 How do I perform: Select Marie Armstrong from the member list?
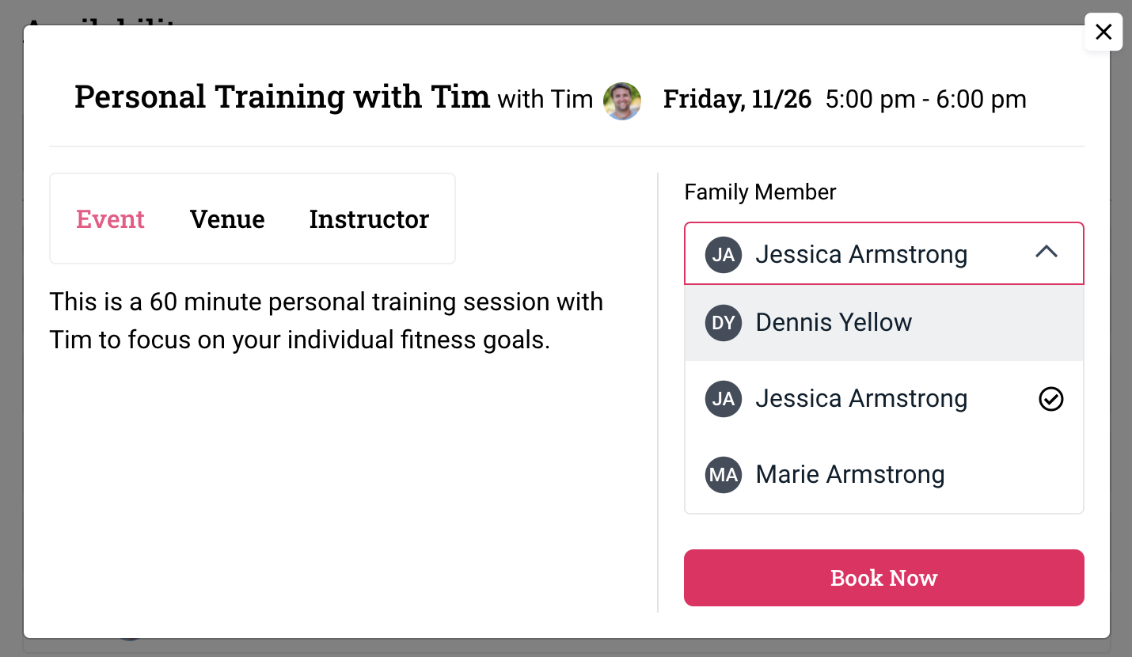pos(850,474)
